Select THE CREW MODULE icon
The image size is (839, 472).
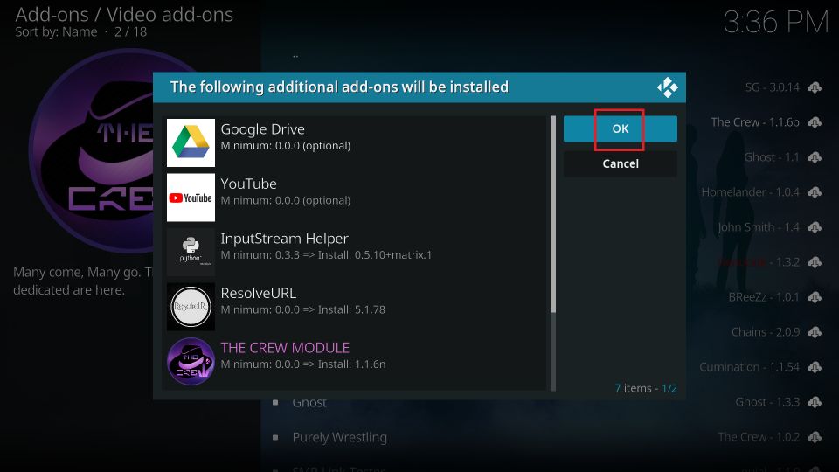[191, 361]
